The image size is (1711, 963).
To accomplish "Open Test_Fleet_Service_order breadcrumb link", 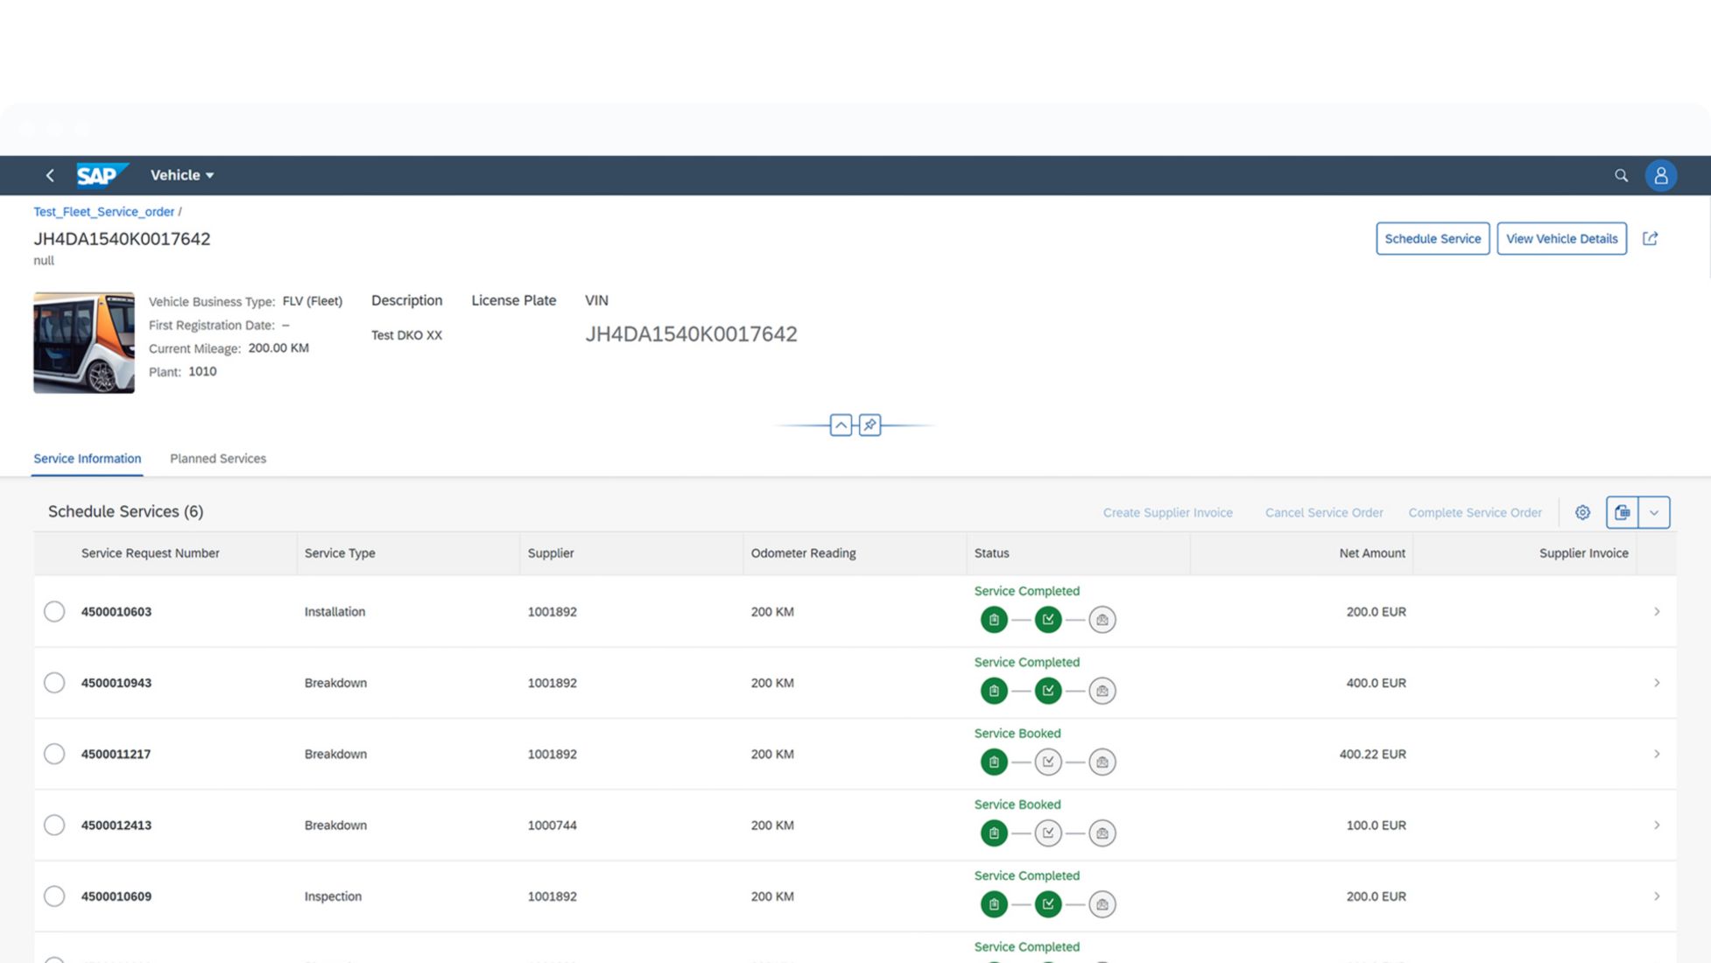I will coord(103,212).
